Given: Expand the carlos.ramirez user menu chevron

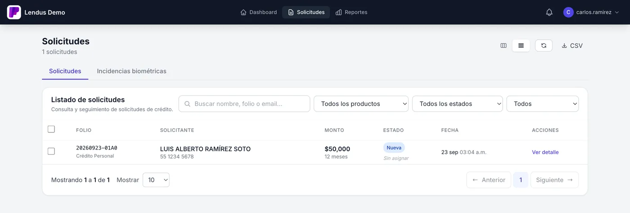Looking at the screenshot, I should coord(617,13).
